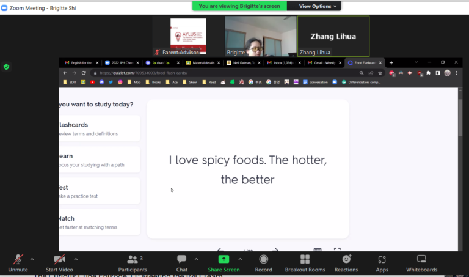Choose the Test study mode

tap(100, 191)
